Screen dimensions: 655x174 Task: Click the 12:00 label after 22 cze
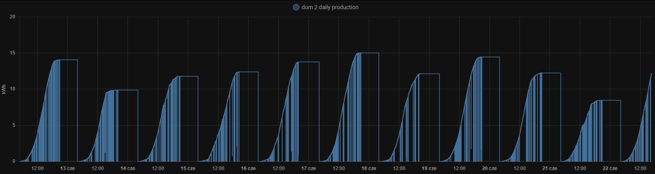point(640,168)
